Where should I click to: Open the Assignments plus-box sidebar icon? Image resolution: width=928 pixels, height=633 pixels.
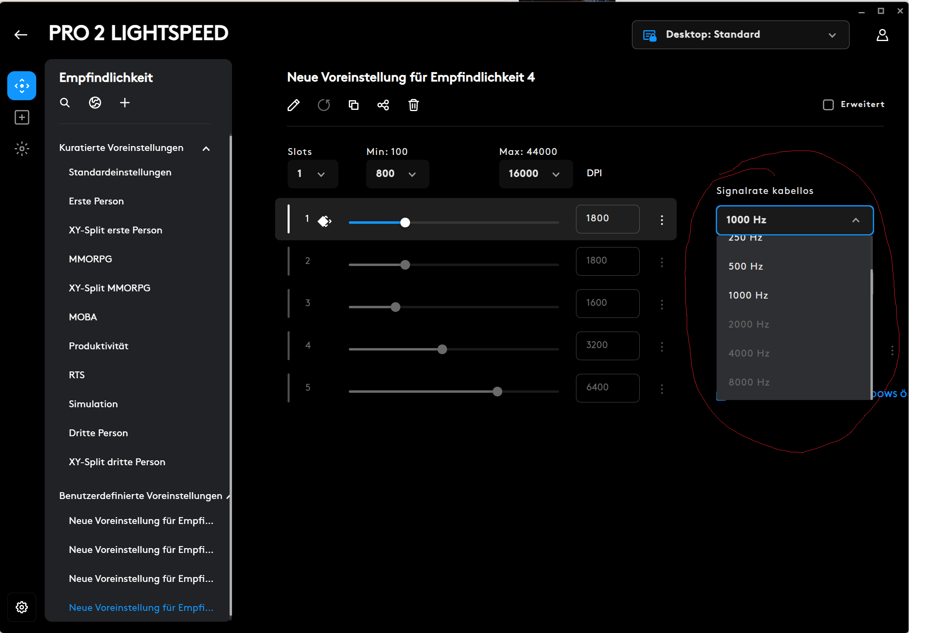click(22, 118)
